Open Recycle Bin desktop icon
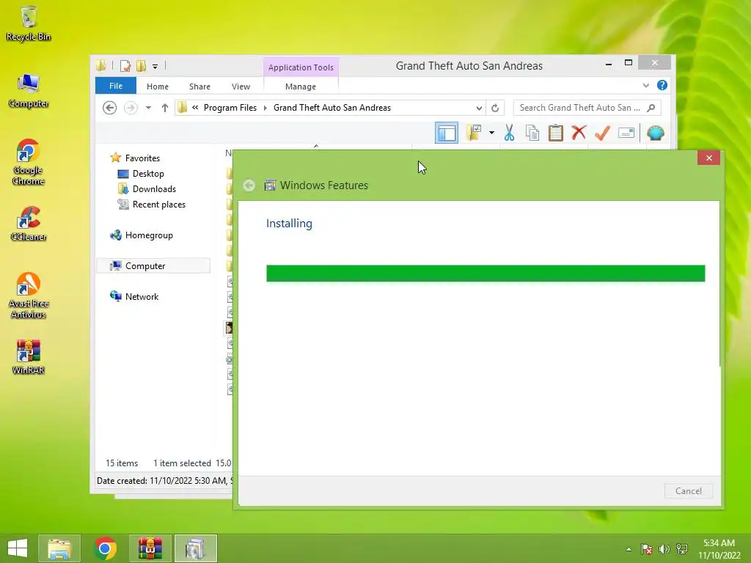 [29, 24]
